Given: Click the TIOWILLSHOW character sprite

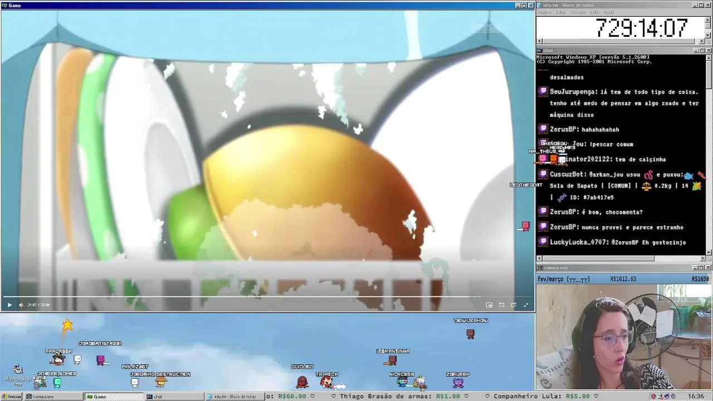Looking at the screenshot, I should tap(471, 333).
